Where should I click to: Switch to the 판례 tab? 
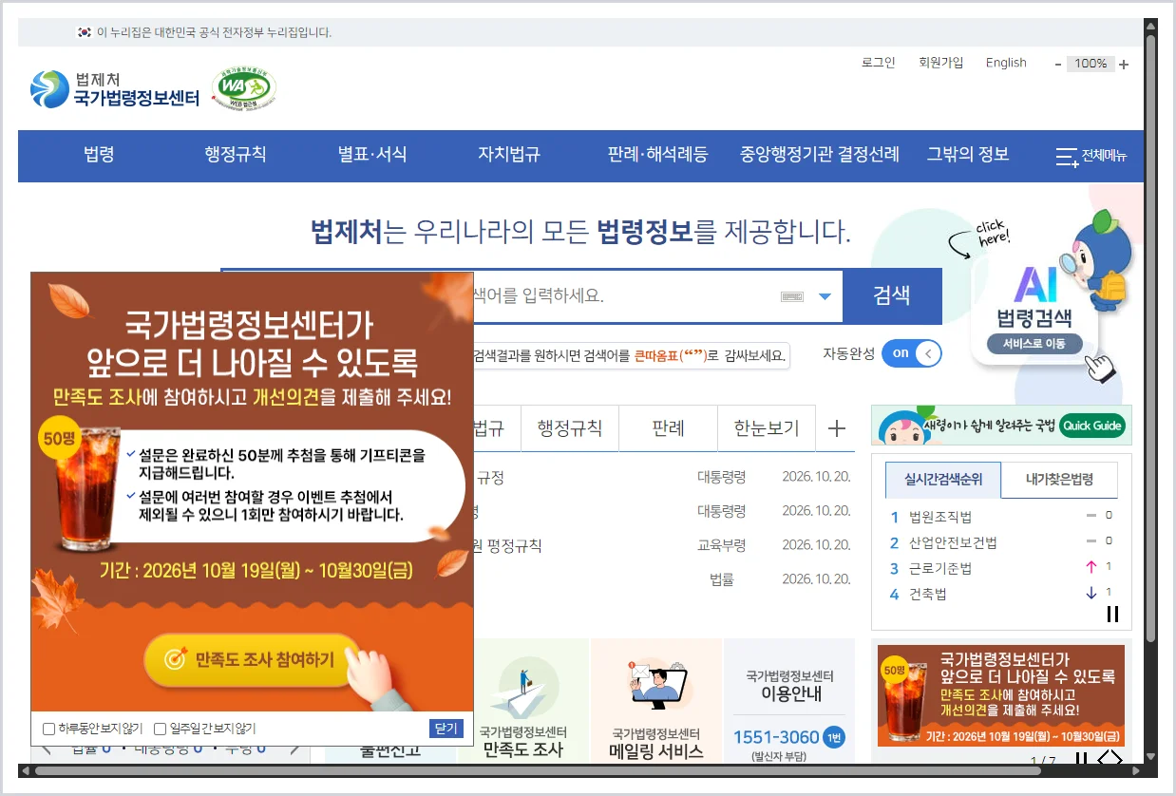pos(669,428)
